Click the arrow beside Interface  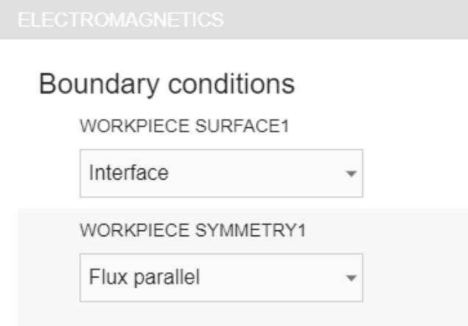(x=352, y=175)
